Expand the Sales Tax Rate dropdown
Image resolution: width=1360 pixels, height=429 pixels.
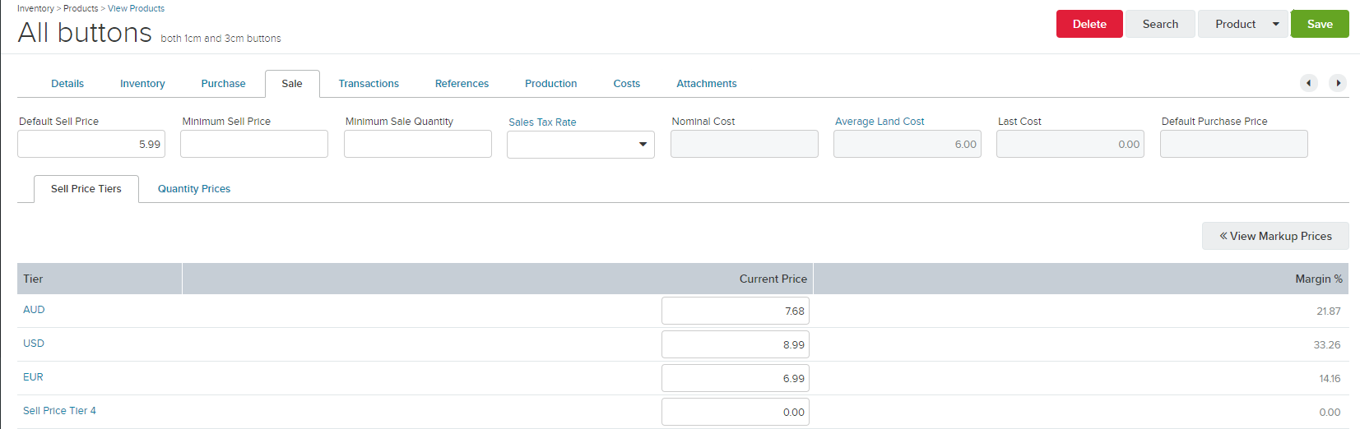[x=643, y=145]
